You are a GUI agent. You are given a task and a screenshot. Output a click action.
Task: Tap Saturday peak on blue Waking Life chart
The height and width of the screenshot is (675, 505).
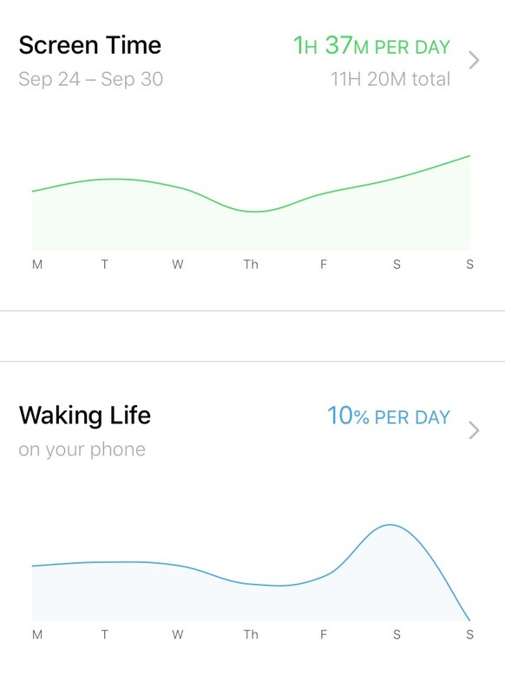point(390,525)
